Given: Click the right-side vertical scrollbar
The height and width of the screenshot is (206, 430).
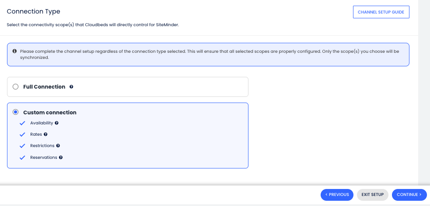Looking at the screenshot, I should (424, 87).
